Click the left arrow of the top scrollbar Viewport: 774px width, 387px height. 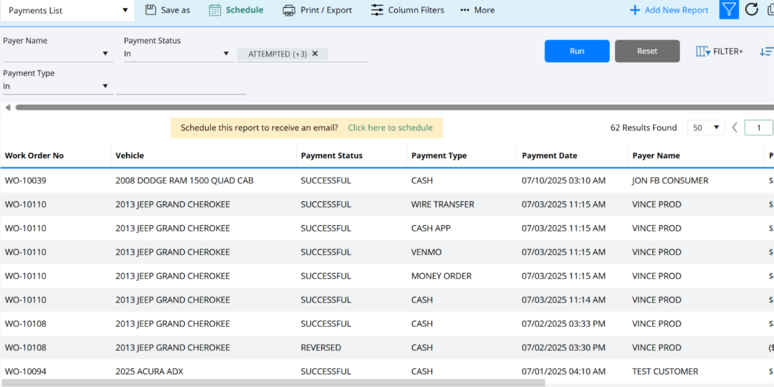point(7,107)
